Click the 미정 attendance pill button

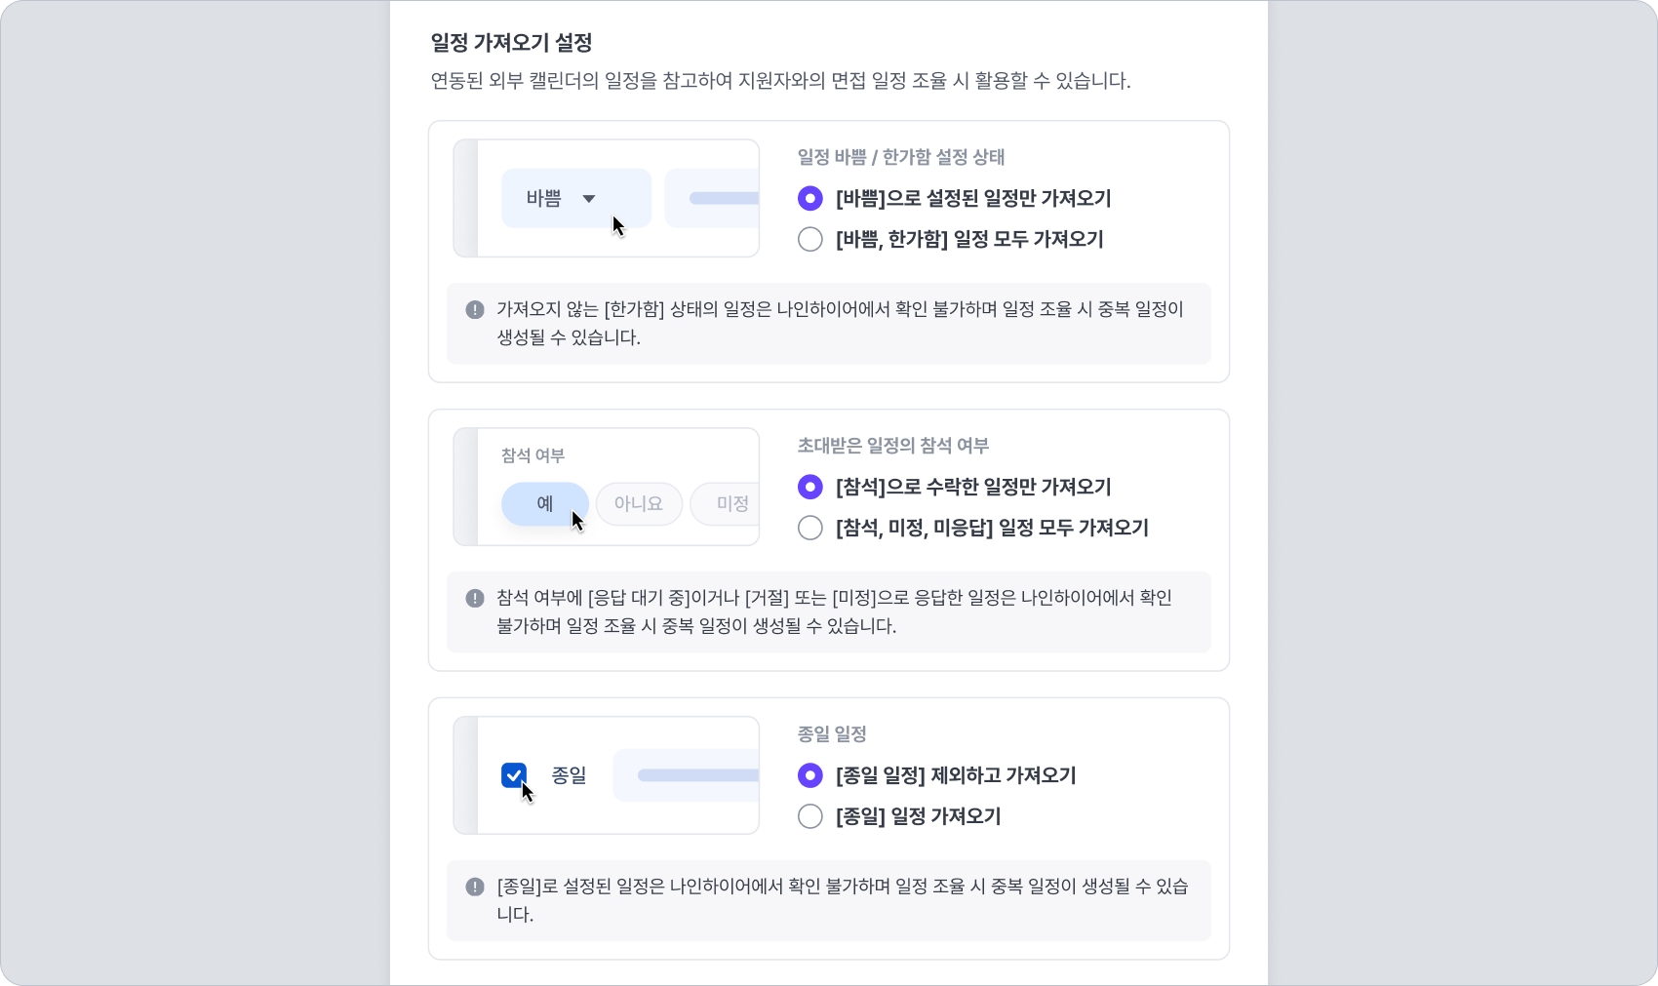(x=730, y=504)
